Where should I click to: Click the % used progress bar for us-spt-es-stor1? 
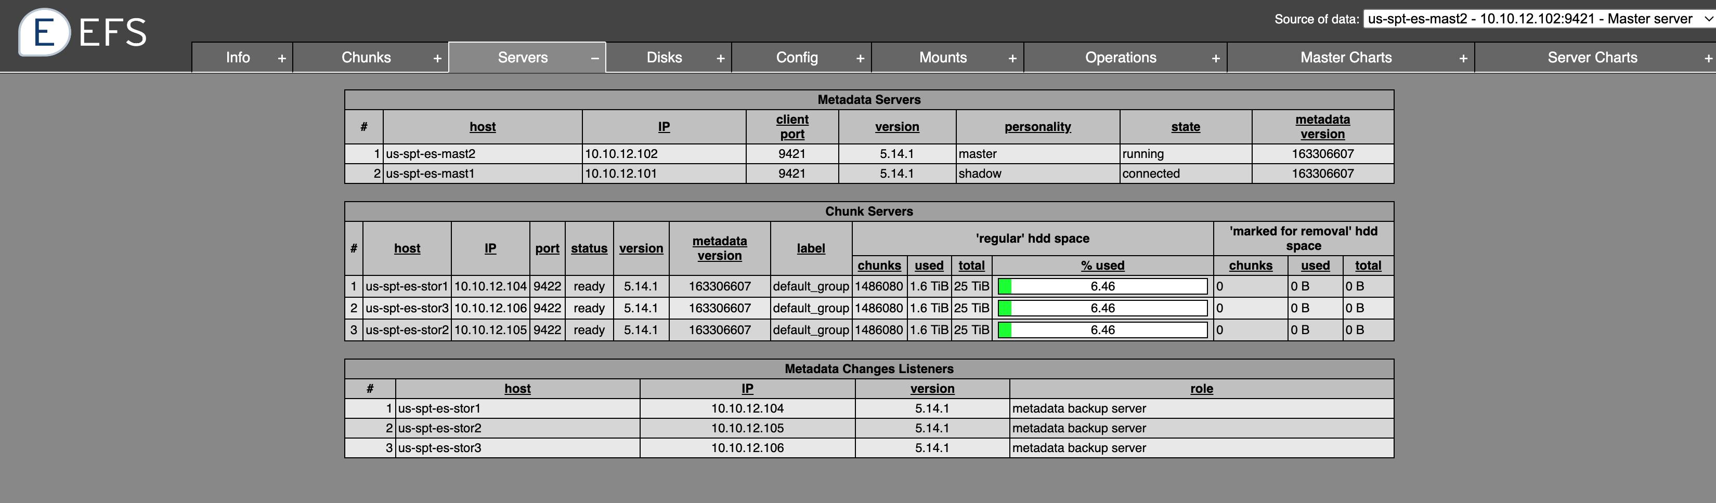pos(1102,286)
